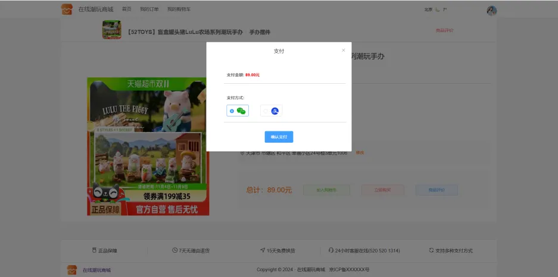Click the store logo in header

point(67,10)
